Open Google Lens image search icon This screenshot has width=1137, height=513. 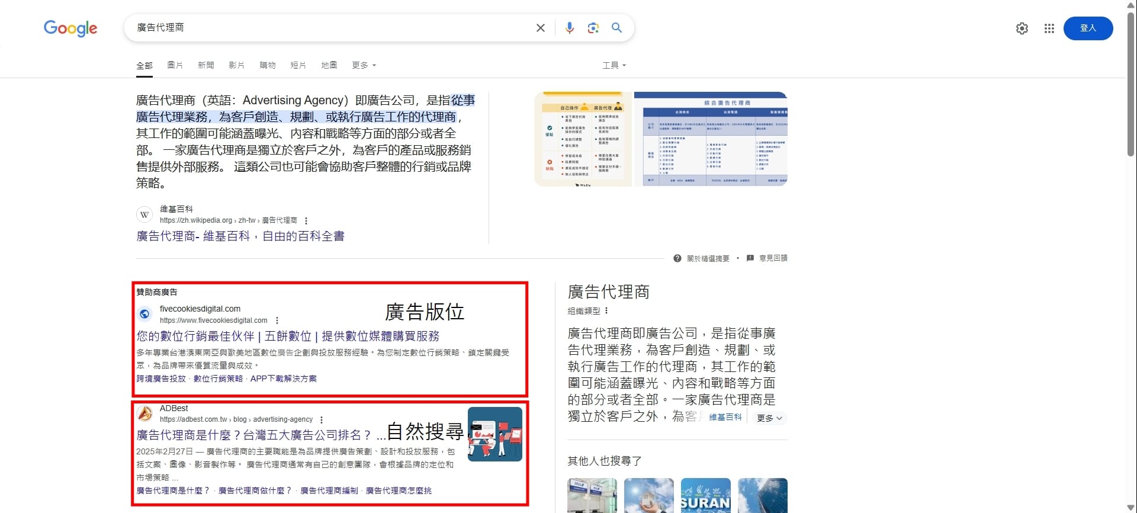coord(593,28)
